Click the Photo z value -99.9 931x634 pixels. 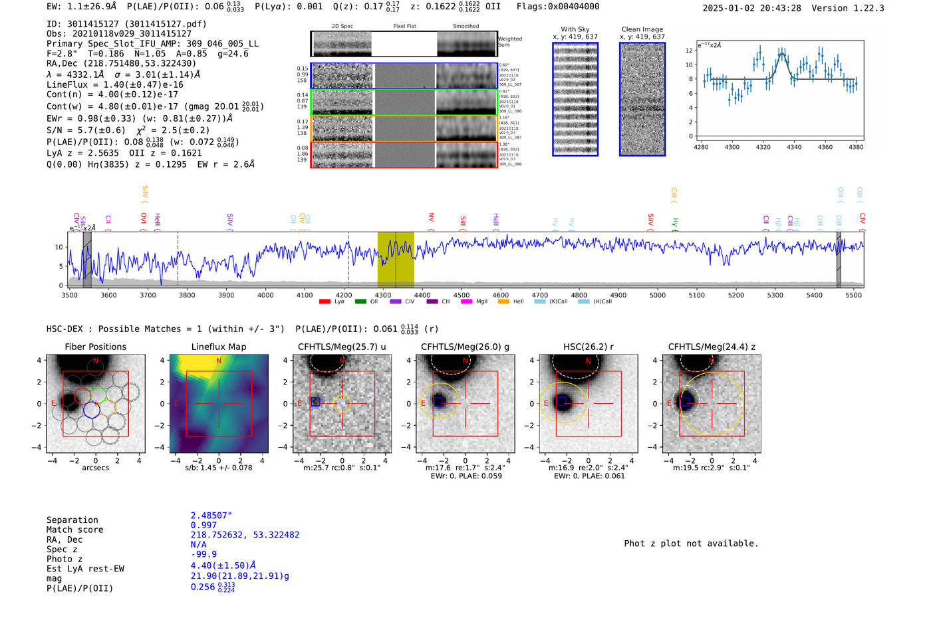pyautogui.click(x=203, y=554)
